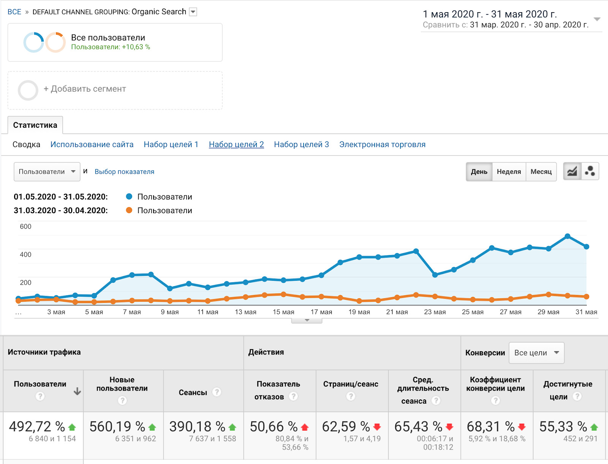This screenshot has height=464, width=608.
Task: Open help for Новые пользователи column
Action: pos(122,401)
